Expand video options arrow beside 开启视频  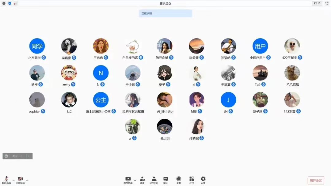tap(27, 180)
